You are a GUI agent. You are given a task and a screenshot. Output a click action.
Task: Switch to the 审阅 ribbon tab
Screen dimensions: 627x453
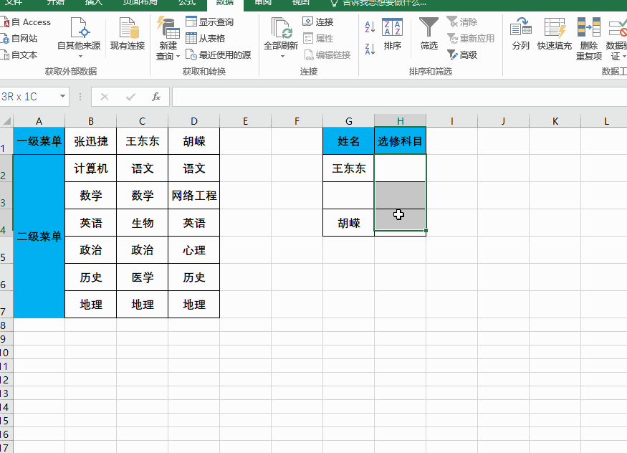click(263, 3)
